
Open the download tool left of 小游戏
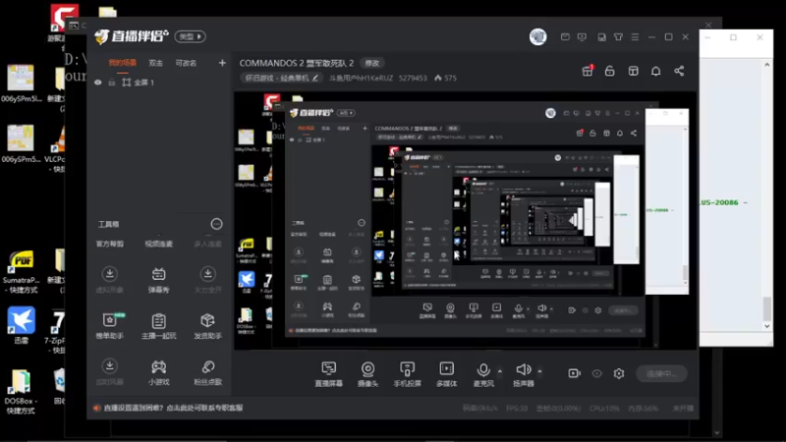pos(110,372)
